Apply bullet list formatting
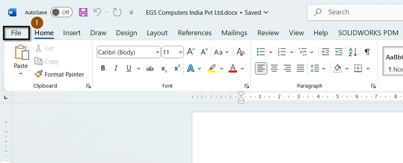The image size is (403, 163). point(261,52)
